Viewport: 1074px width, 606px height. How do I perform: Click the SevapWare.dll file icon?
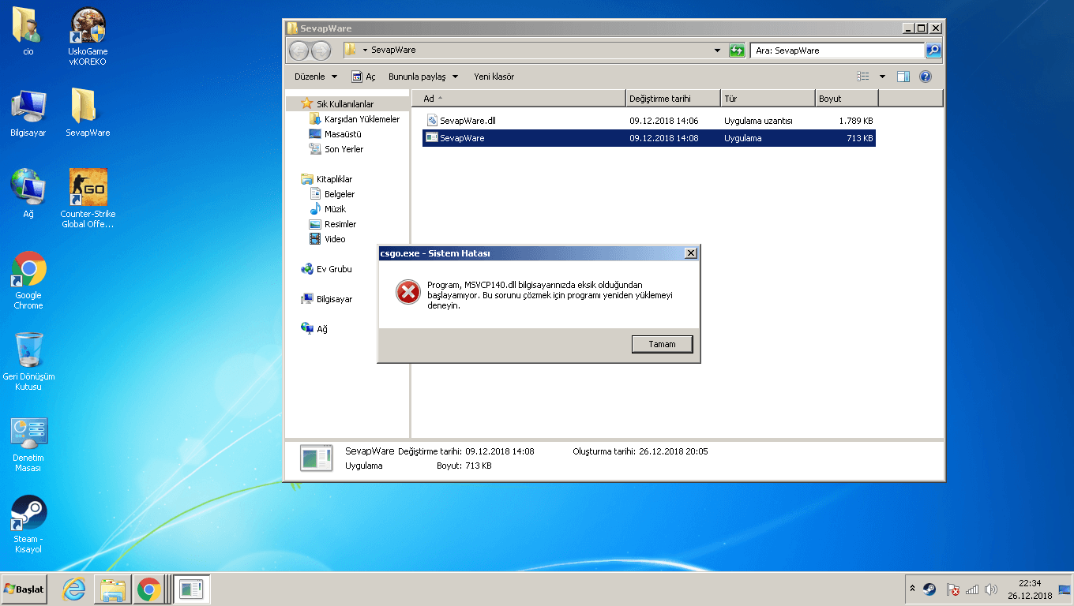[432, 121]
